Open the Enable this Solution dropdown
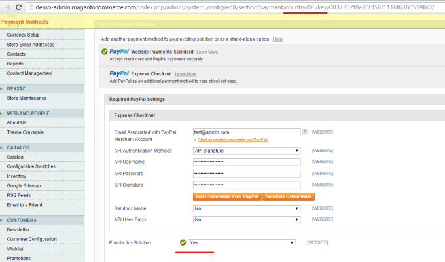 pos(241,242)
